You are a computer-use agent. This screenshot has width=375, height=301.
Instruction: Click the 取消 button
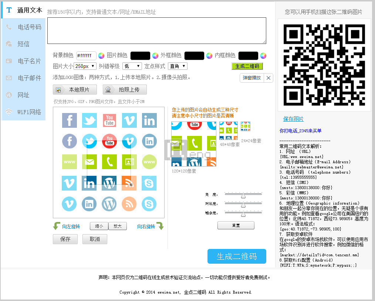[95, 239]
